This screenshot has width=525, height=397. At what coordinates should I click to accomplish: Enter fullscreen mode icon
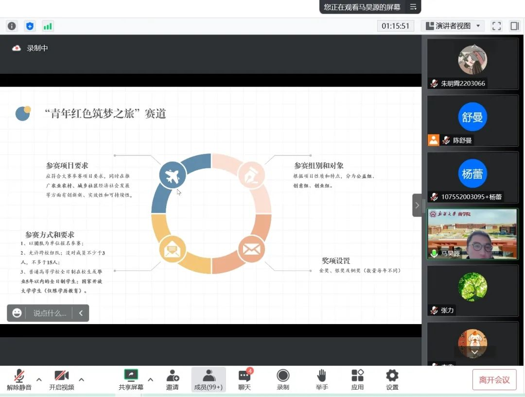496,26
